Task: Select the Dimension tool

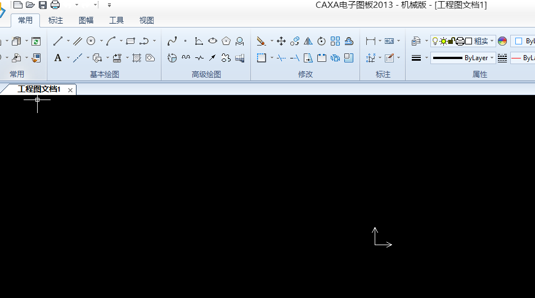Action: click(371, 41)
